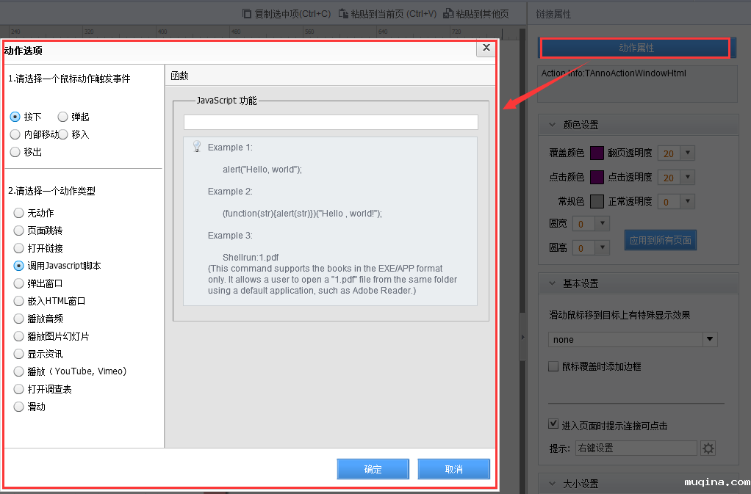Screen dimensions: 751x494
Task: Open the 翻页透明度 dropdown
Action: tap(688, 153)
